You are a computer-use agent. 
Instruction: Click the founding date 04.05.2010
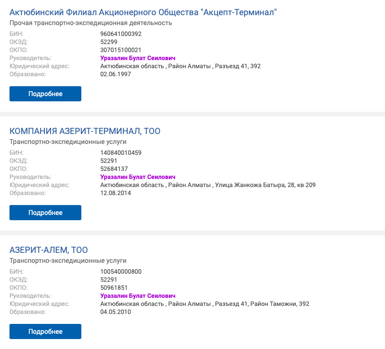pos(115,312)
